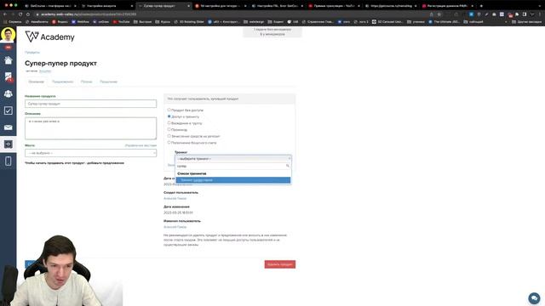Open the chat bubble widget

click(x=534, y=298)
